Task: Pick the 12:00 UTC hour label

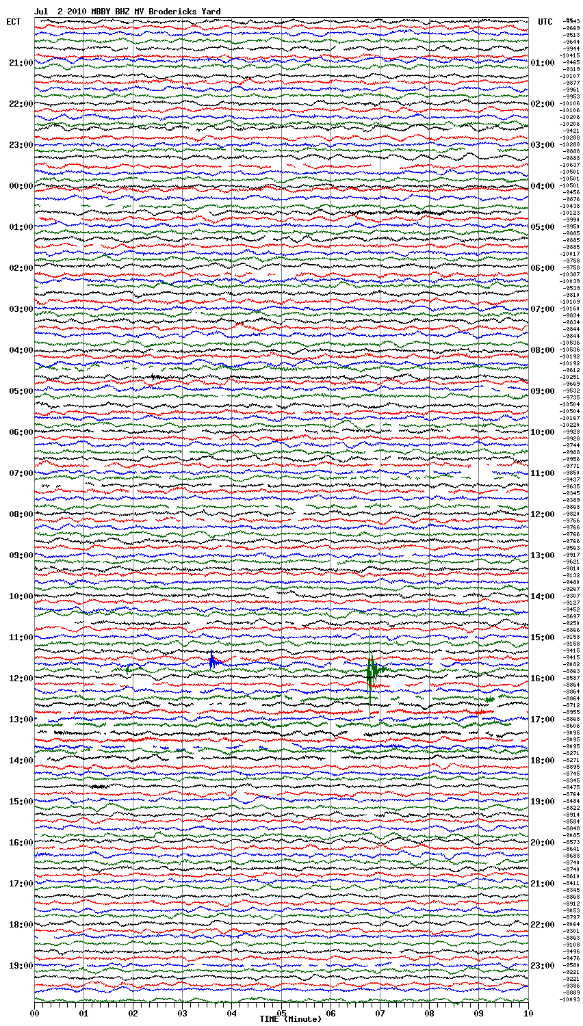Action: tap(543, 514)
